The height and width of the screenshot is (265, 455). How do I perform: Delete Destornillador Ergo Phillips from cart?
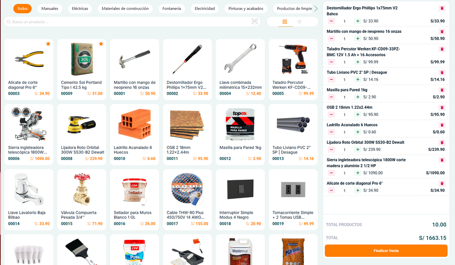point(442,8)
